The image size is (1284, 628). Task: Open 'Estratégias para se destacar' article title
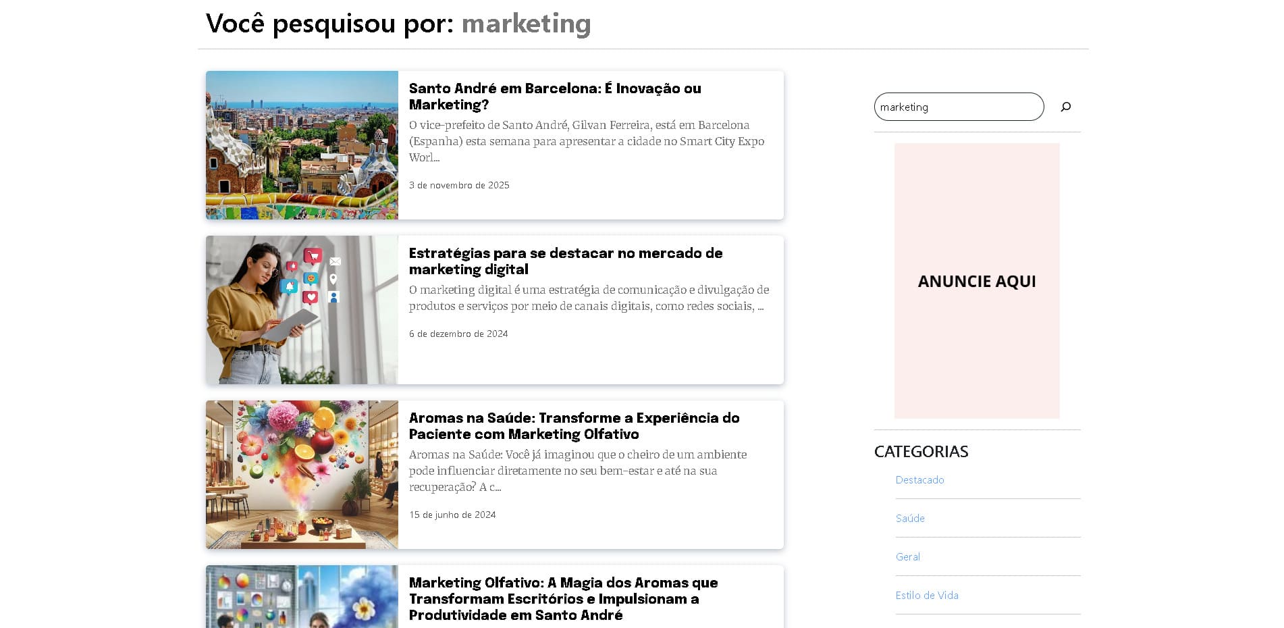(x=566, y=261)
